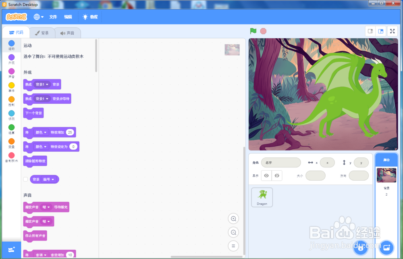403x259 pixels.
Task: Click the hide sprite crossed-eye icon
Action: [277, 175]
